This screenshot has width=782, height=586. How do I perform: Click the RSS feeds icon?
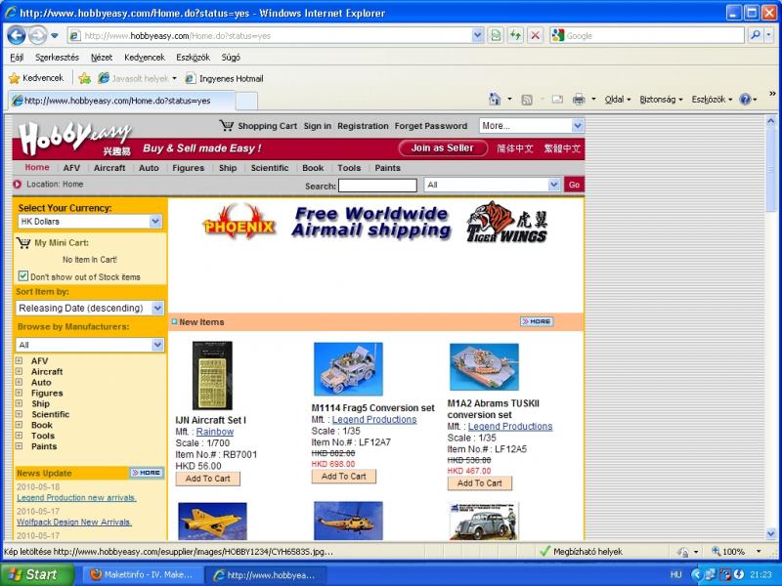tap(527, 100)
